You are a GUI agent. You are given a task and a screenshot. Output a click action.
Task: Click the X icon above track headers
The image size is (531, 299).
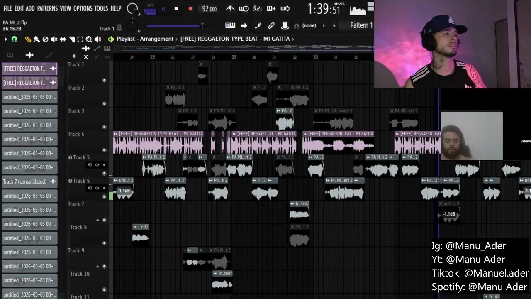point(86,56)
